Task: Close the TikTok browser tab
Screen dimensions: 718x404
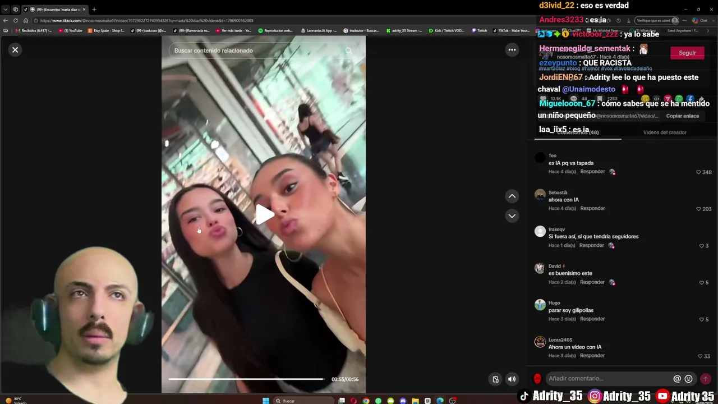Action: 84,10
